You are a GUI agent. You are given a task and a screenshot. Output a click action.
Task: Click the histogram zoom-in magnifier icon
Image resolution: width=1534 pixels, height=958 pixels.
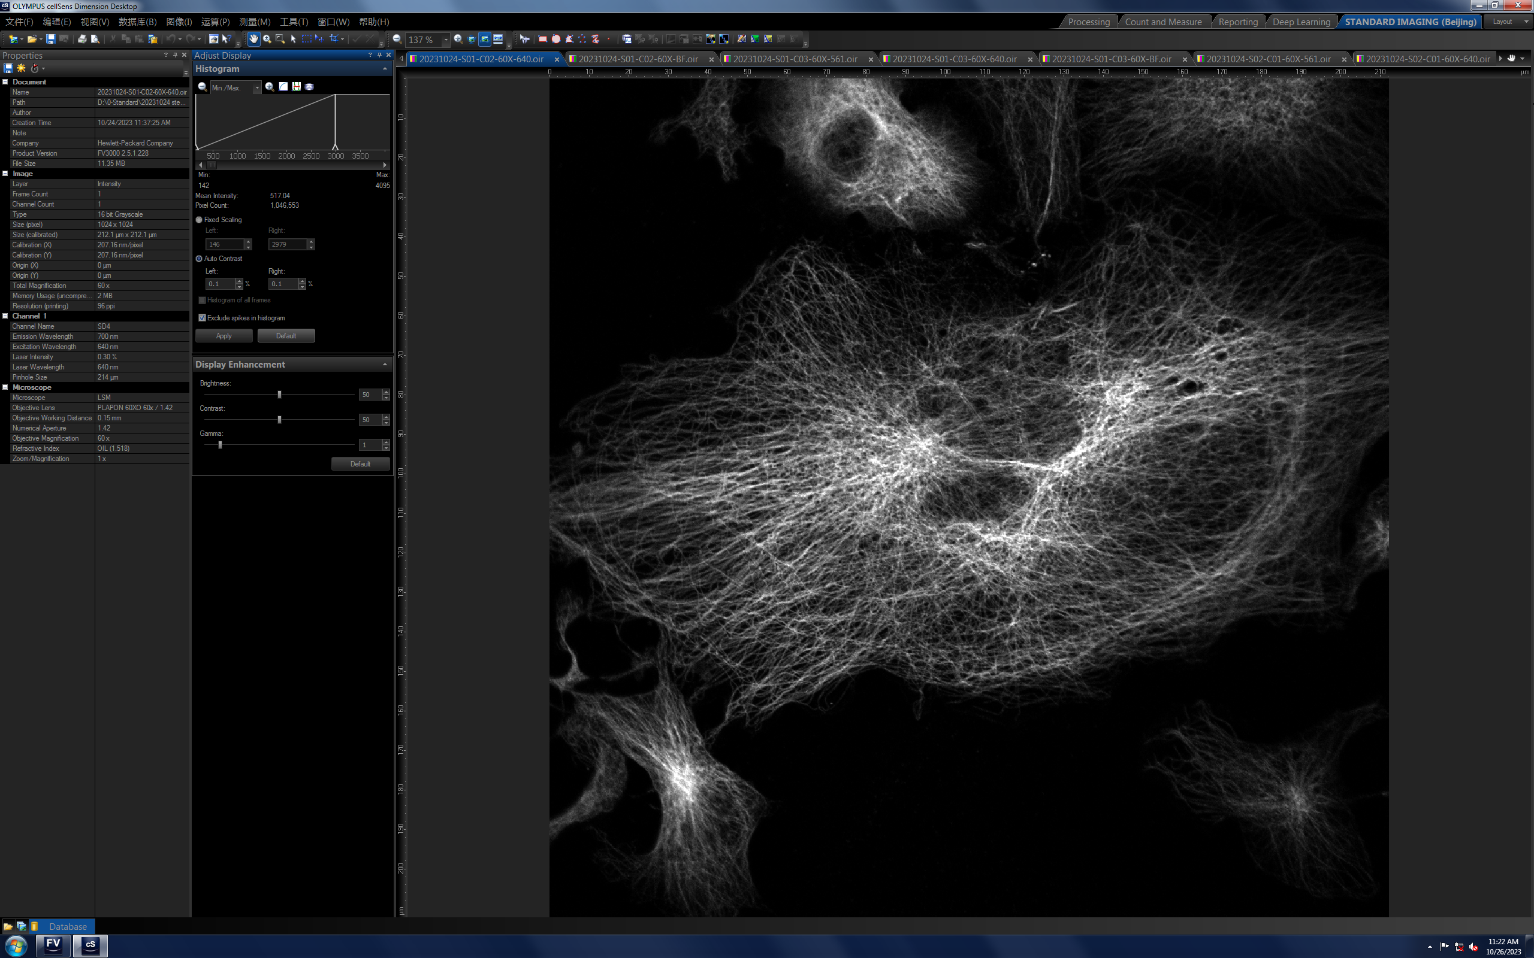pyautogui.click(x=270, y=87)
